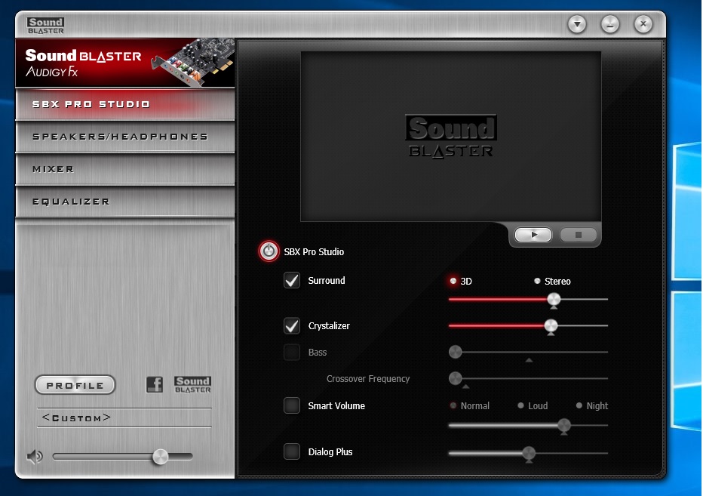Image resolution: width=703 pixels, height=496 pixels.
Task: Click the Bass level slider handle
Action: [455, 352]
